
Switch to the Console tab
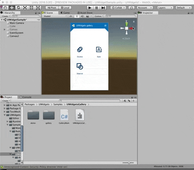click(25, 97)
